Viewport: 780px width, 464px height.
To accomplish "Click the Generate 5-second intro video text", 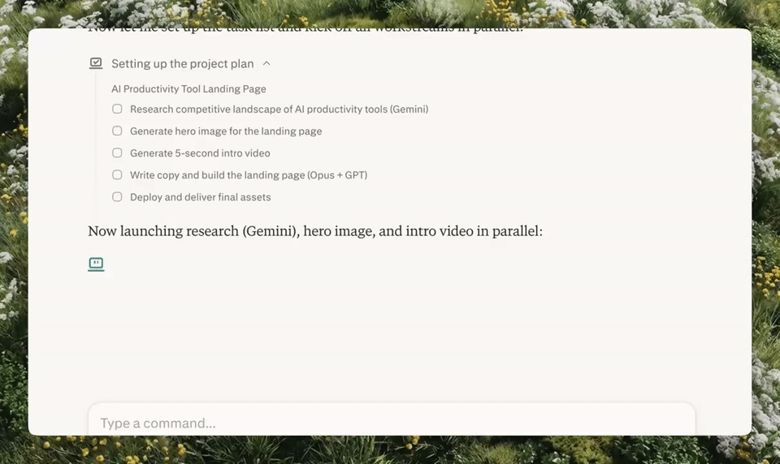I will tap(200, 153).
